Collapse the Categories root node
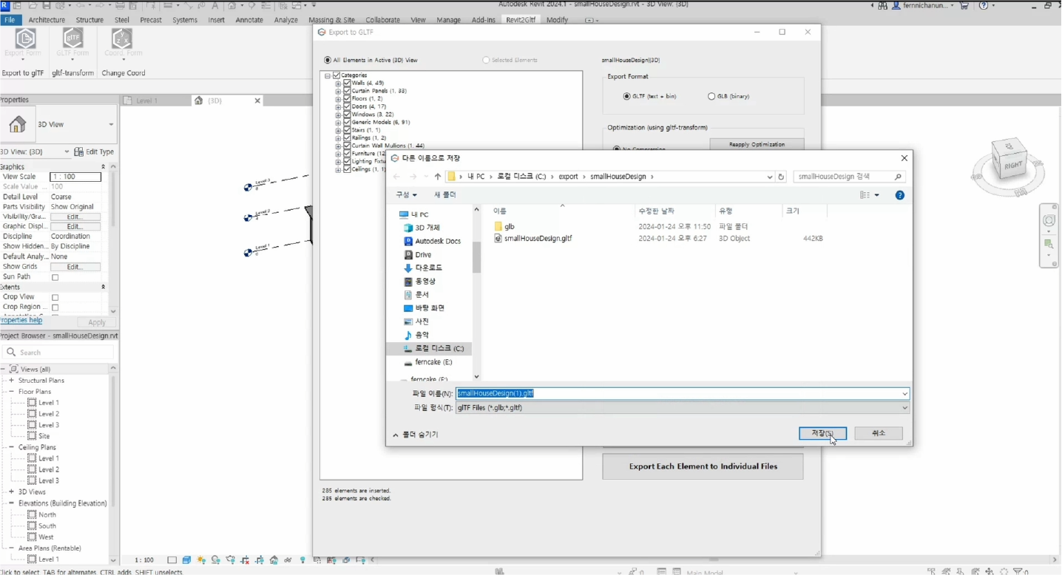Screen dimensions: 1062x575 point(328,75)
